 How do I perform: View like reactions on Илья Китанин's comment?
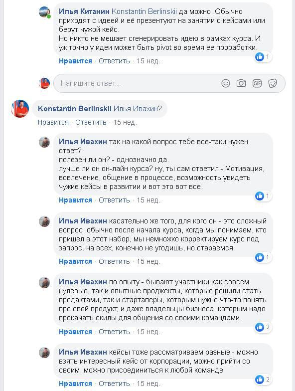click(x=263, y=57)
